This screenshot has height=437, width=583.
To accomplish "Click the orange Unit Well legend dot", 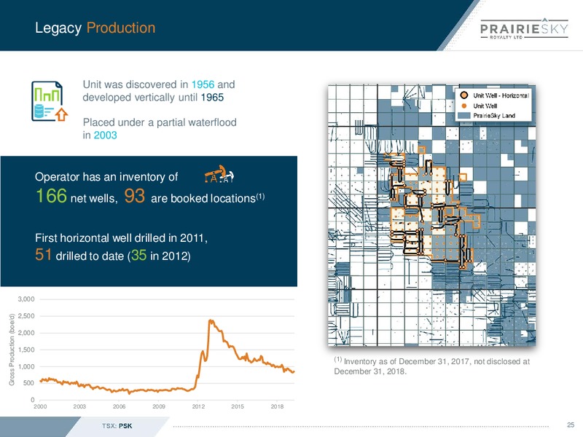I will point(463,106).
